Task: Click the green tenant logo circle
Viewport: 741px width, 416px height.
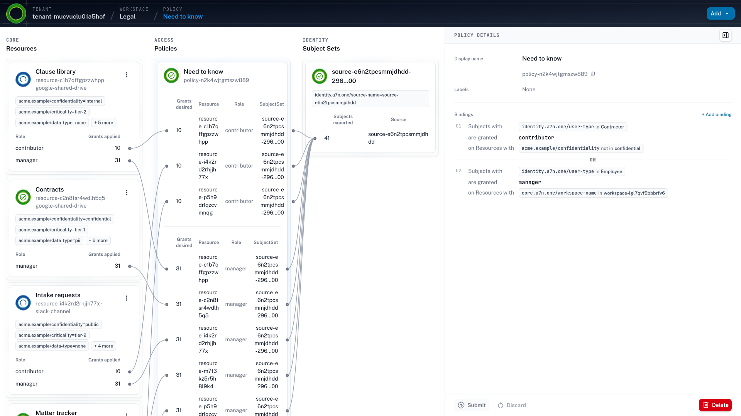Action: pos(16,13)
